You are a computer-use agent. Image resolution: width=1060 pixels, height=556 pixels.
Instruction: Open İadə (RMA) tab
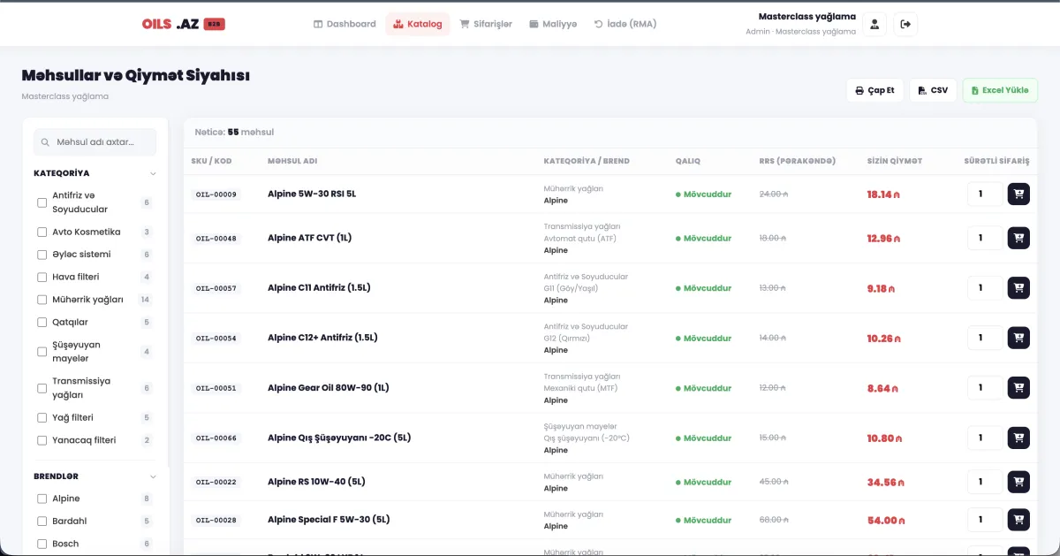click(625, 24)
